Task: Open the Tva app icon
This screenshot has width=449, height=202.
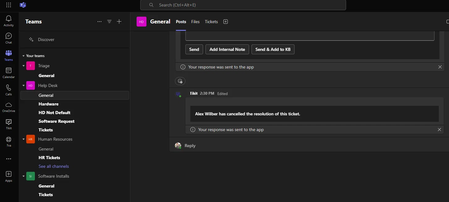Action: point(9,139)
